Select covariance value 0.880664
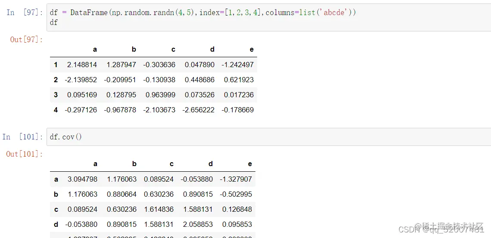The width and height of the screenshot is (491, 238). tap(121, 194)
